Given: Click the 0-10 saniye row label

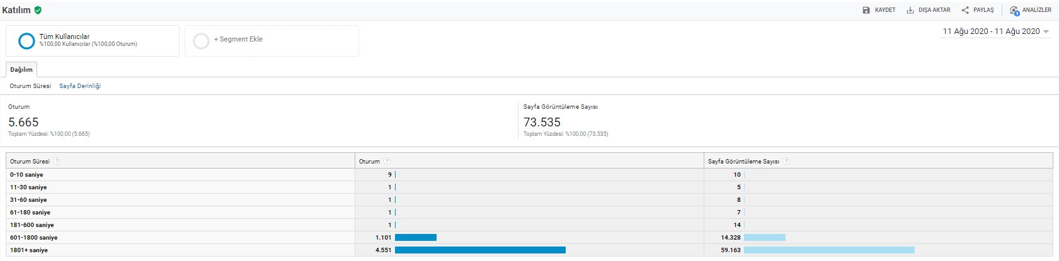Looking at the screenshot, I should (x=26, y=175).
